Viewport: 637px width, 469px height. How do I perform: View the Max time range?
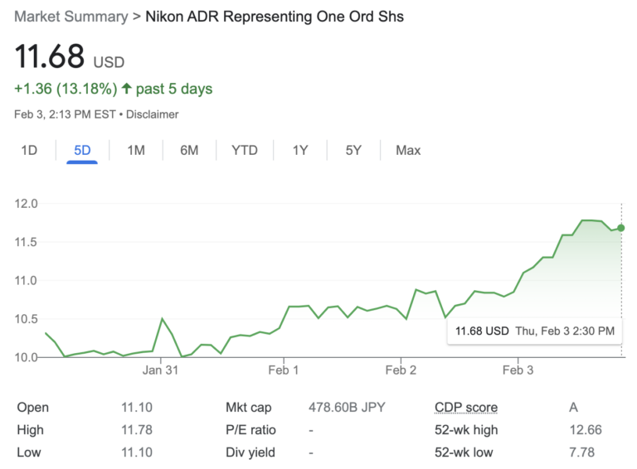408,151
